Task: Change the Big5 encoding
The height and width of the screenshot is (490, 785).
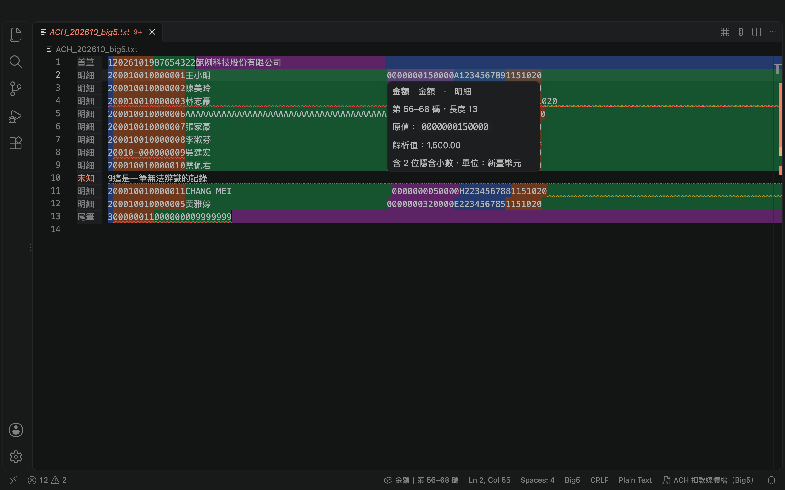Action: (572, 480)
